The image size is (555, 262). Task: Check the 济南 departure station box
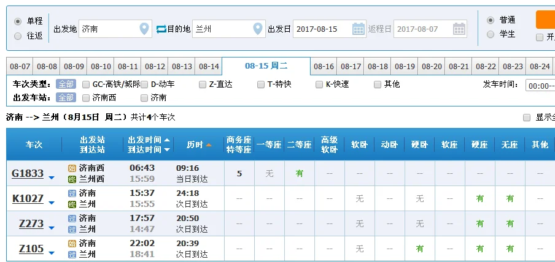[x=144, y=98]
